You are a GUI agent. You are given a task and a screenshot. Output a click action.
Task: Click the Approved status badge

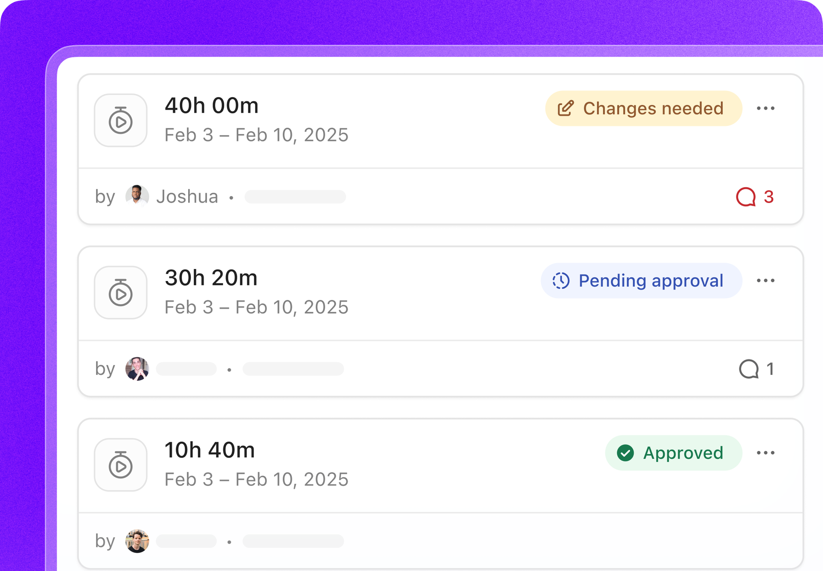[673, 453]
